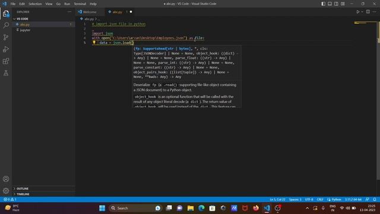Viewport: 380px width, 214px height.
Task: Open the View menu
Action: click(49, 4)
